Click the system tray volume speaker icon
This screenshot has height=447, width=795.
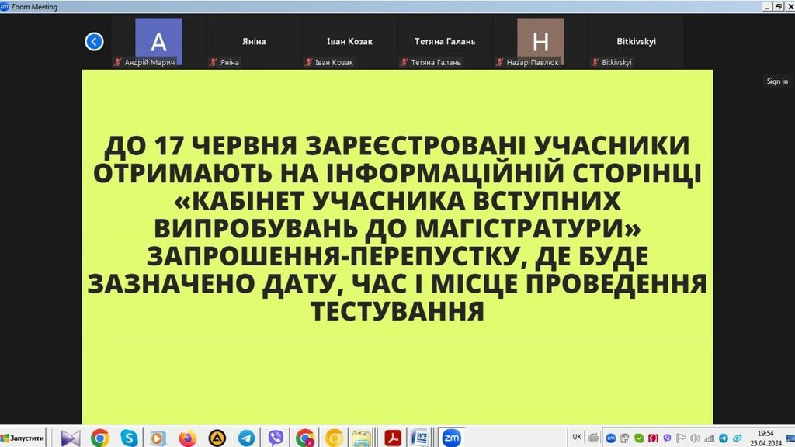(693, 438)
